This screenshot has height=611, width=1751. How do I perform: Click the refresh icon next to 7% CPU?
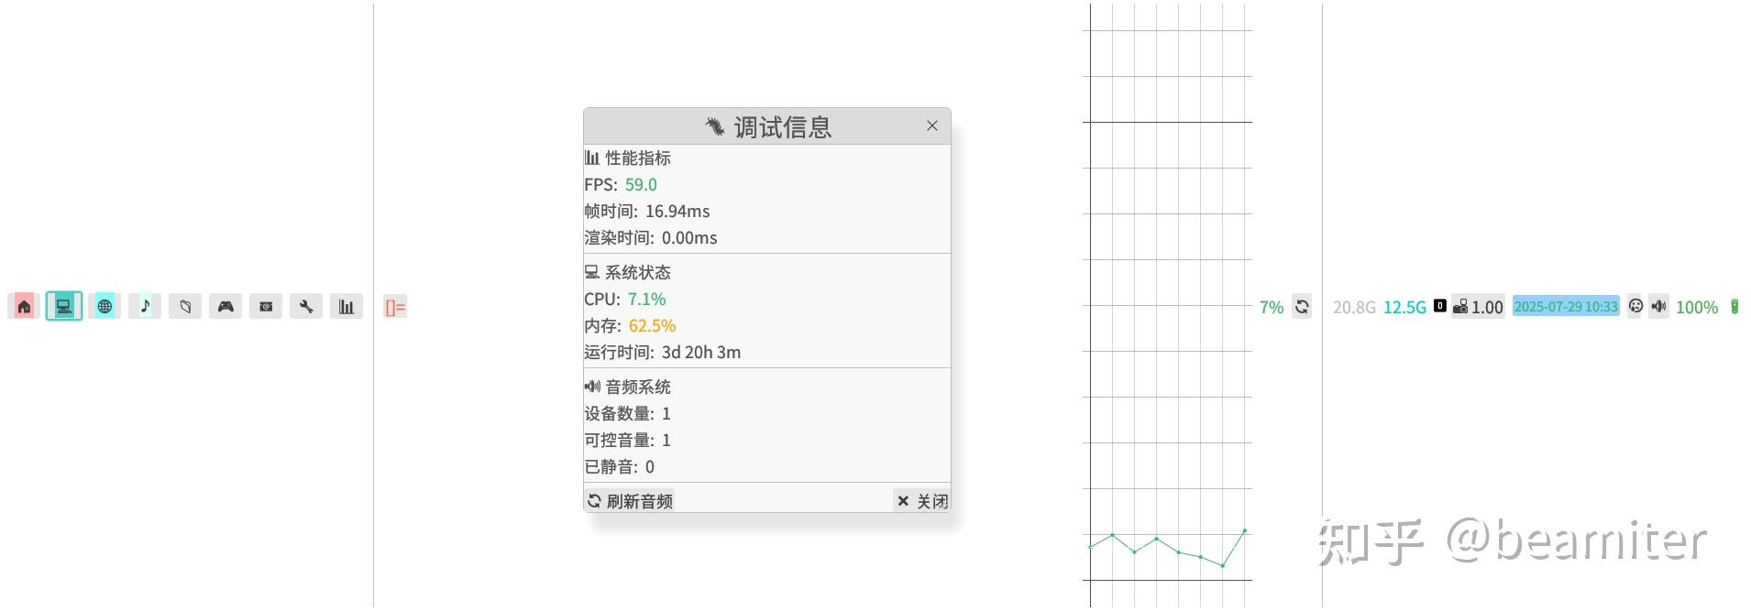pos(1301,306)
